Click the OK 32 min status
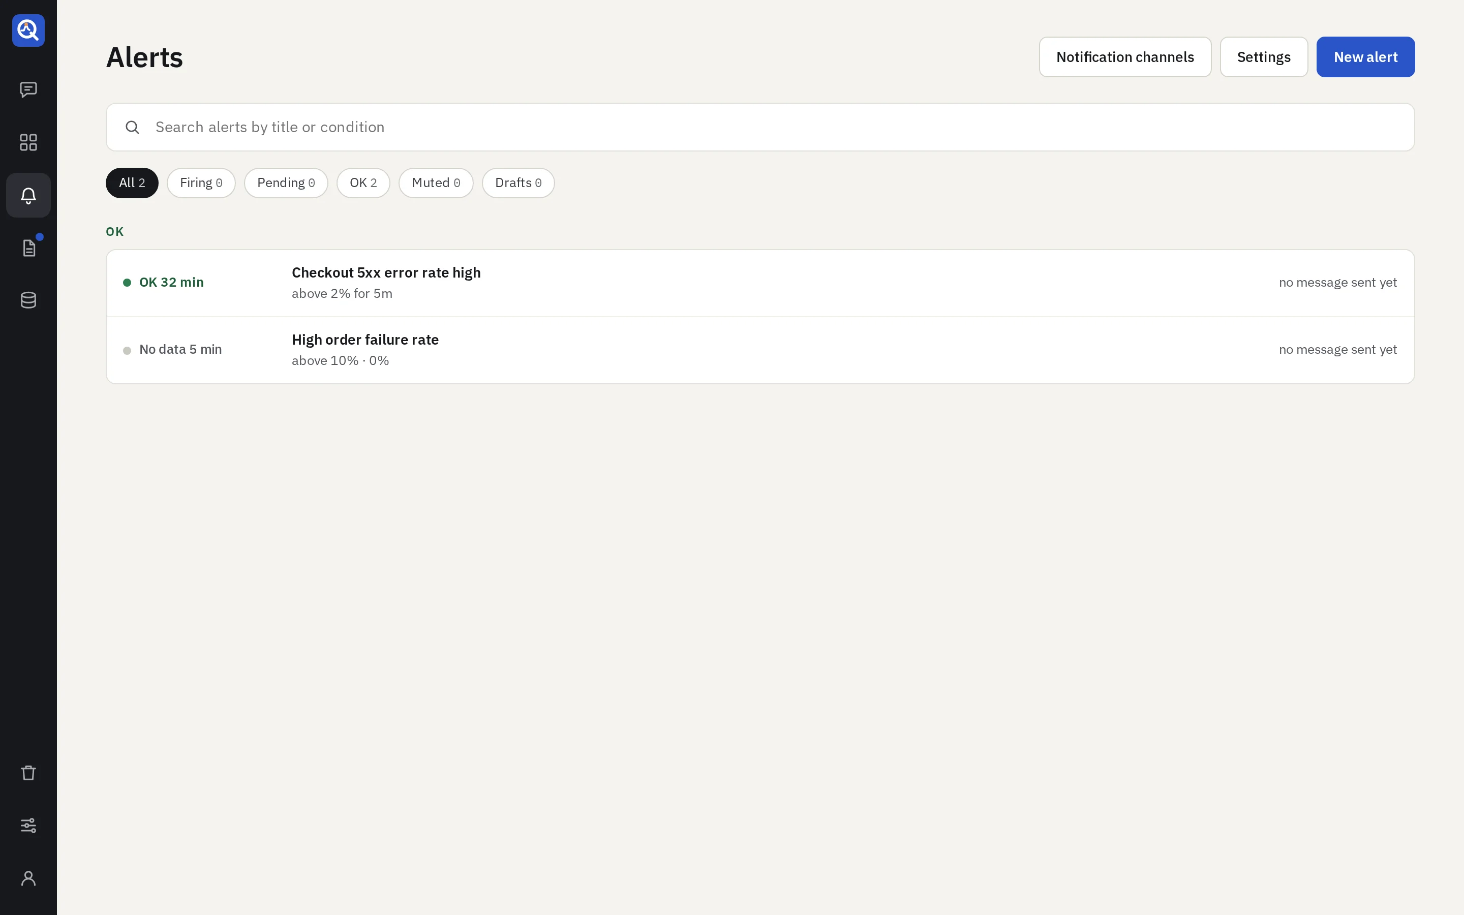 pyautogui.click(x=163, y=283)
